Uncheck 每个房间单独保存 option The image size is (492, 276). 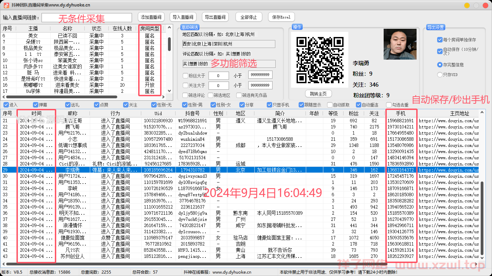pyautogui.click(x=440, y=40)
